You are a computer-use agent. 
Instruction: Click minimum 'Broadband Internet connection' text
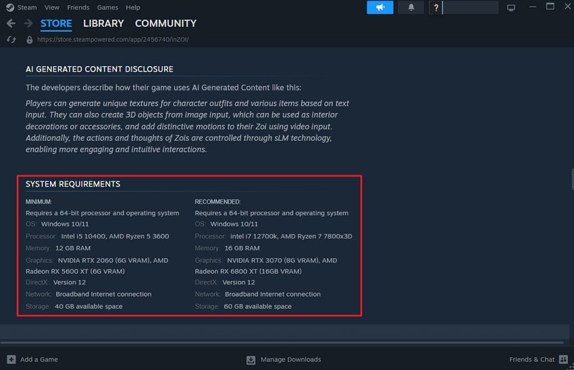tap(103, 294)
